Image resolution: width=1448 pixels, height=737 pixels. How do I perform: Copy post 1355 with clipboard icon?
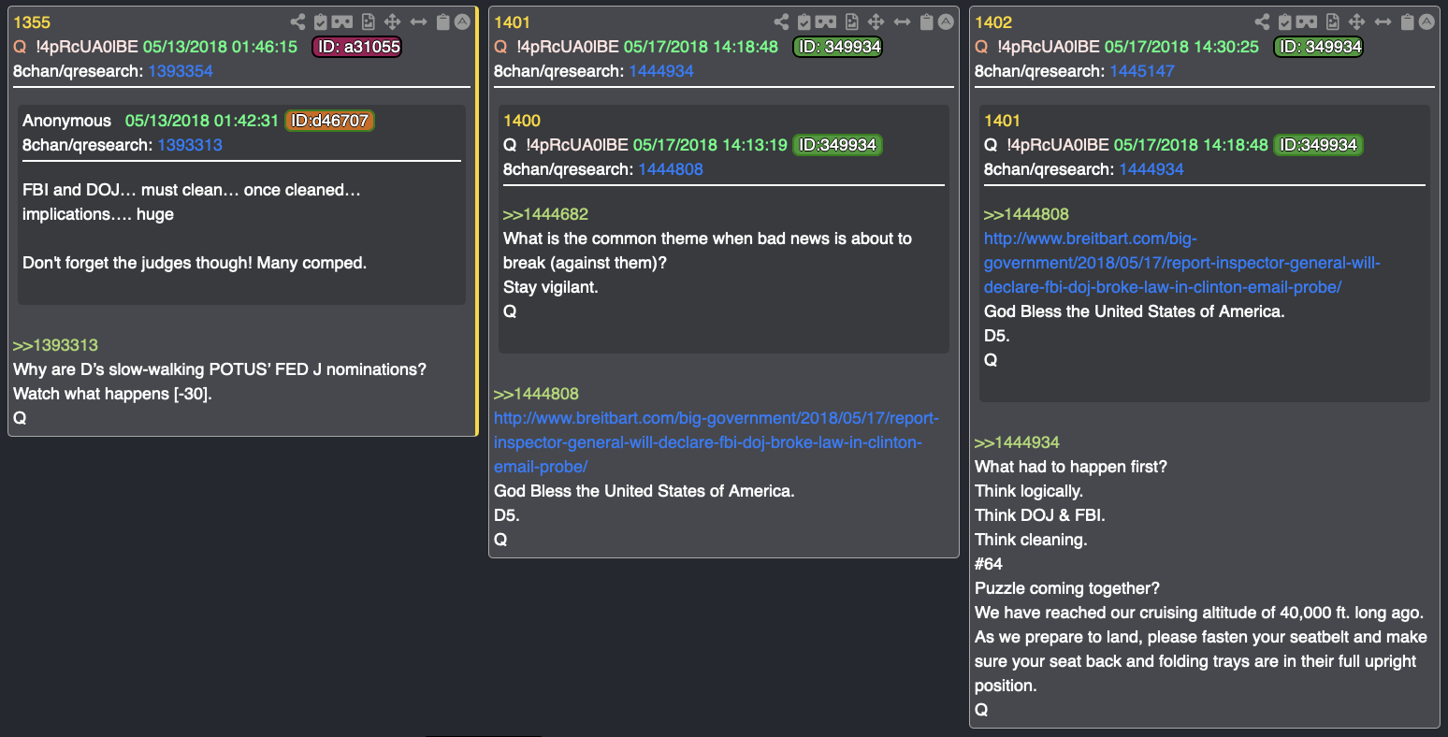[443, 22]
